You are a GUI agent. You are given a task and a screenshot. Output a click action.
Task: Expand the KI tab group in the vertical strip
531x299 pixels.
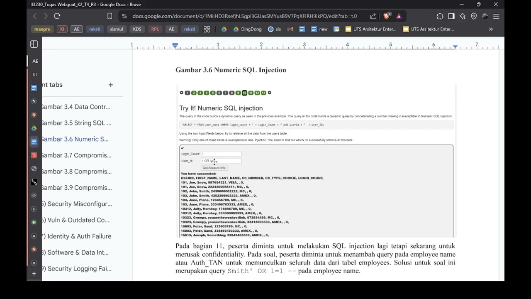click(x=34, y=75)
